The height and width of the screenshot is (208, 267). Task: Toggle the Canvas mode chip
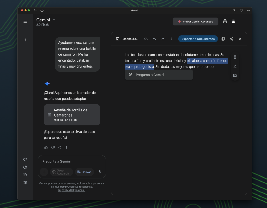click(84, 172)
